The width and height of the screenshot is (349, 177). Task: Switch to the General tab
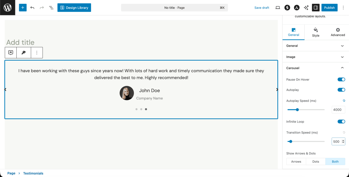click(293, 32)
